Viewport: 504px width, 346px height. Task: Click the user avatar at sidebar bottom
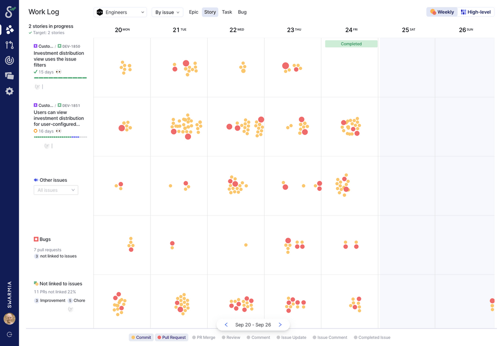[9, 318]
